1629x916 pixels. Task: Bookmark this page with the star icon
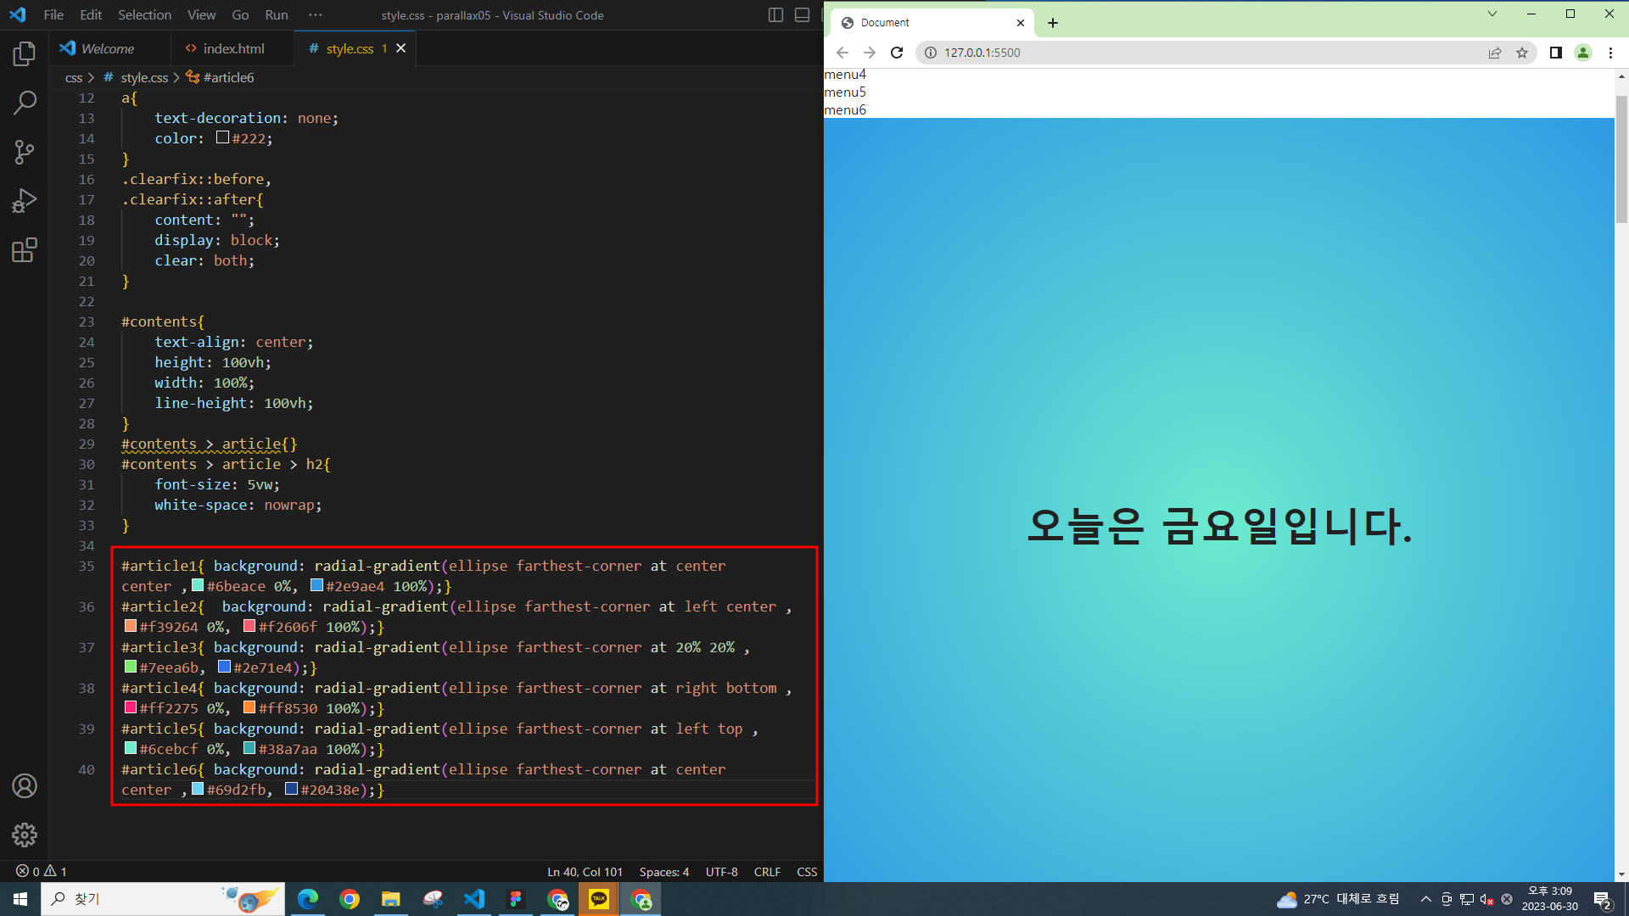(1522, 53)
